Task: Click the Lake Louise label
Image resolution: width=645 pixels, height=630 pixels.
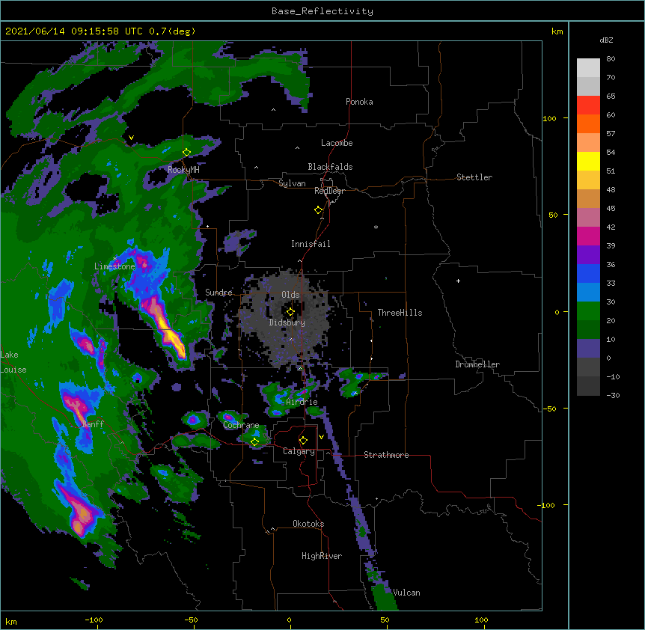Action: [x=13, y=362]
